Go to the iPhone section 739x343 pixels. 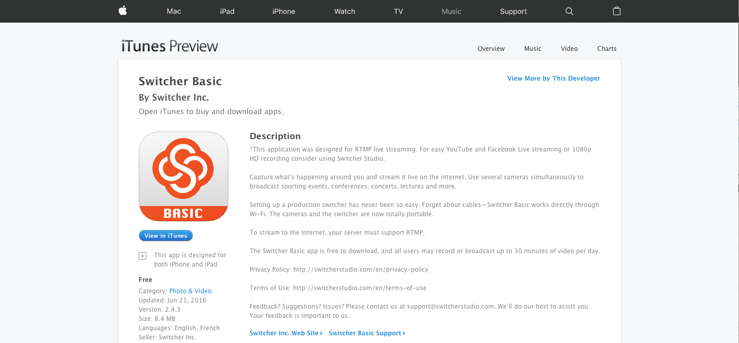tap(283, 11)
